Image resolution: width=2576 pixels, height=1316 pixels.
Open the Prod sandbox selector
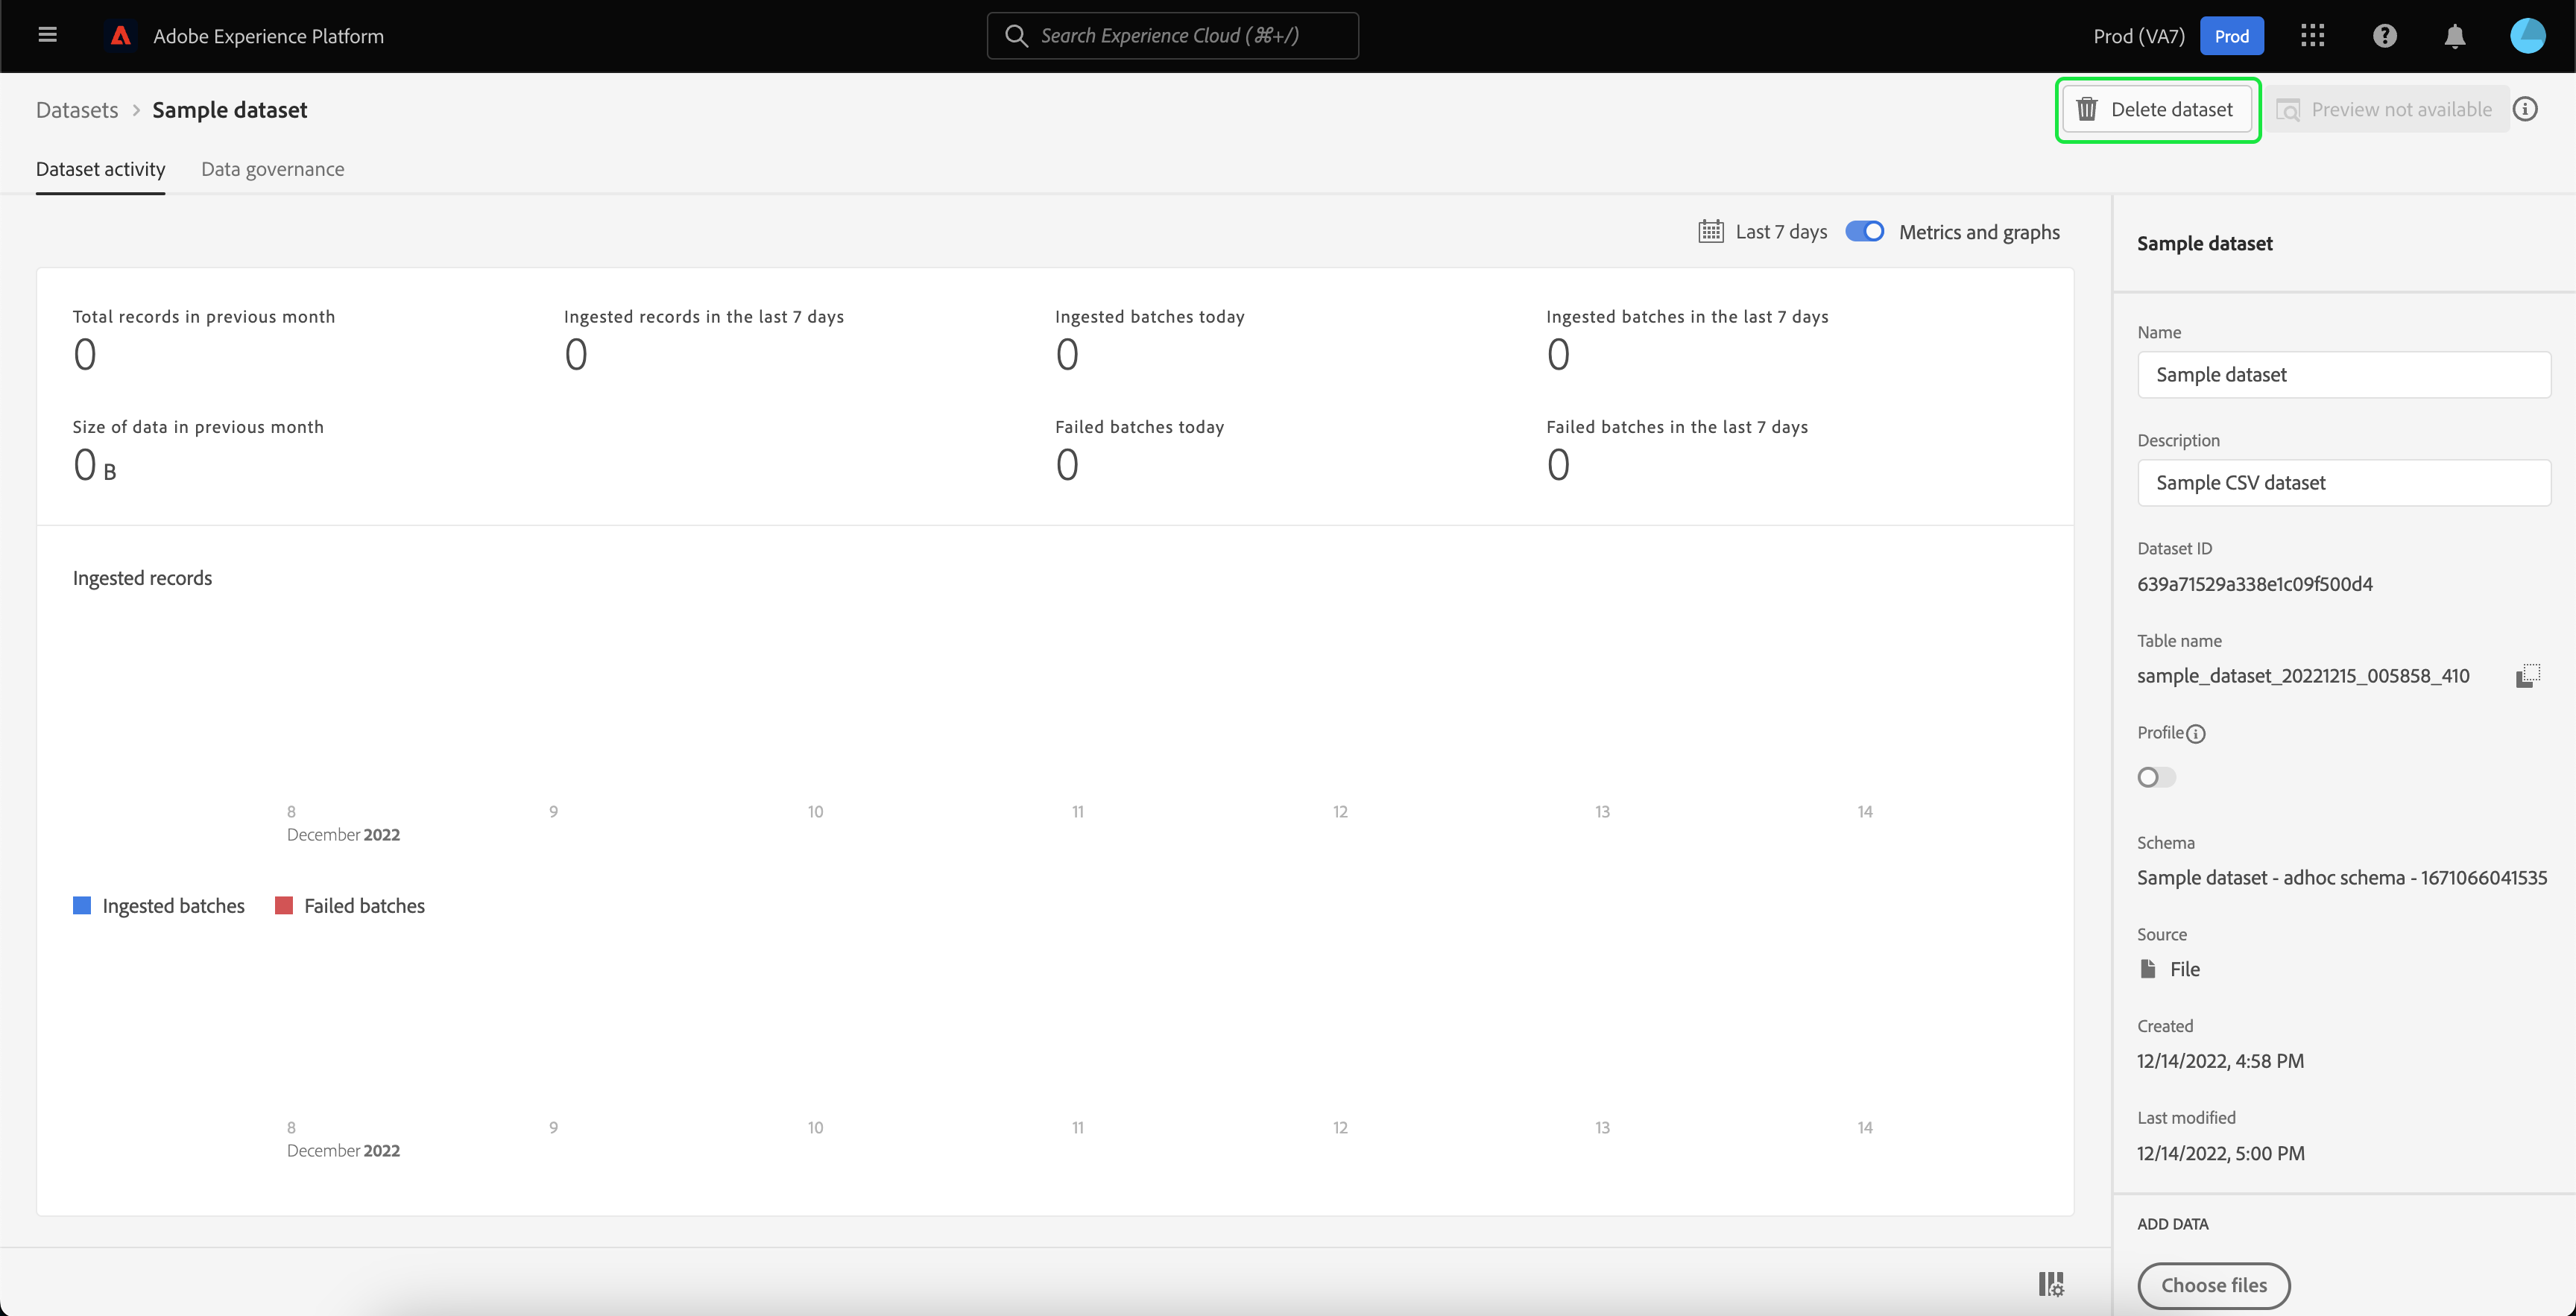tap(2231, 36)
